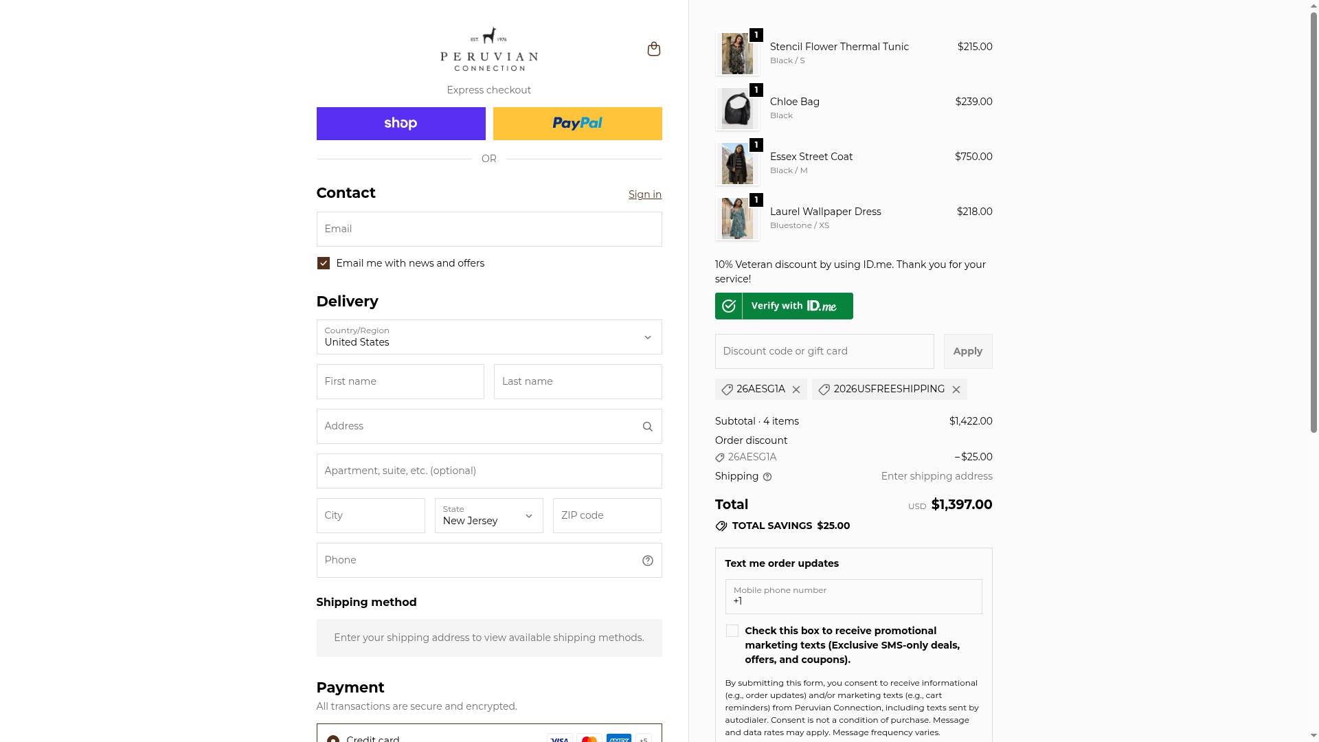The height and width of the screenshot is (742, 1319).
Task: Click the phone field help icon
Action: (x=647, y=561)
